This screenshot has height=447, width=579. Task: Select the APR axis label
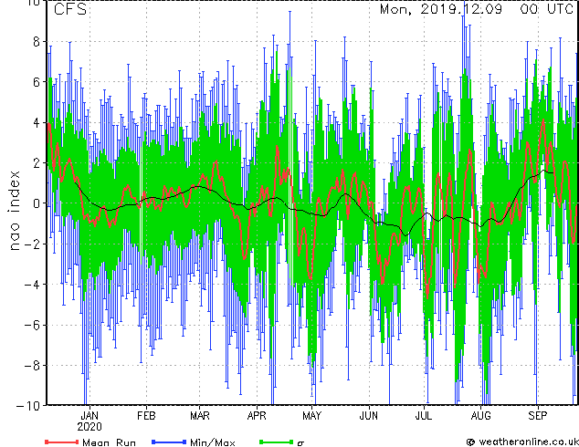coord(257,416)
